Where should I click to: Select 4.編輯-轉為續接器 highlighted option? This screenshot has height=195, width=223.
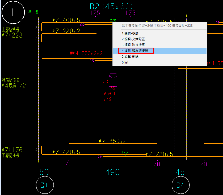point(136,51)
